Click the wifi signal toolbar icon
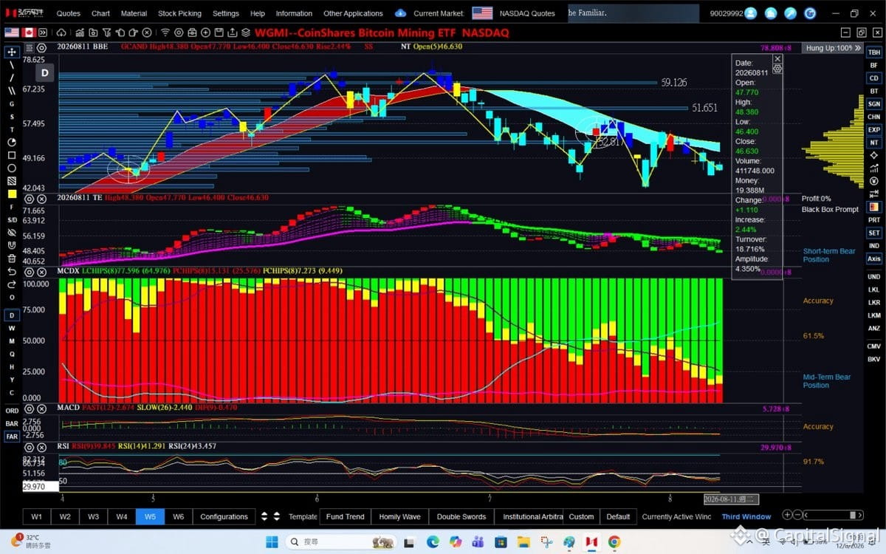This screenshot has height=554, width=886. (165, 33)
